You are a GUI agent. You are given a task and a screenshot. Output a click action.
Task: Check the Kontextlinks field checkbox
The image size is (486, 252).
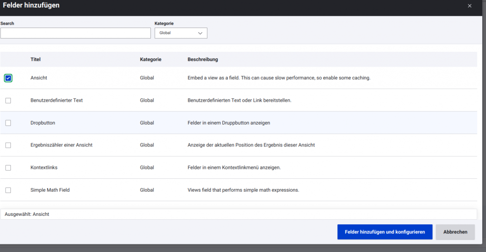[8, 167]
